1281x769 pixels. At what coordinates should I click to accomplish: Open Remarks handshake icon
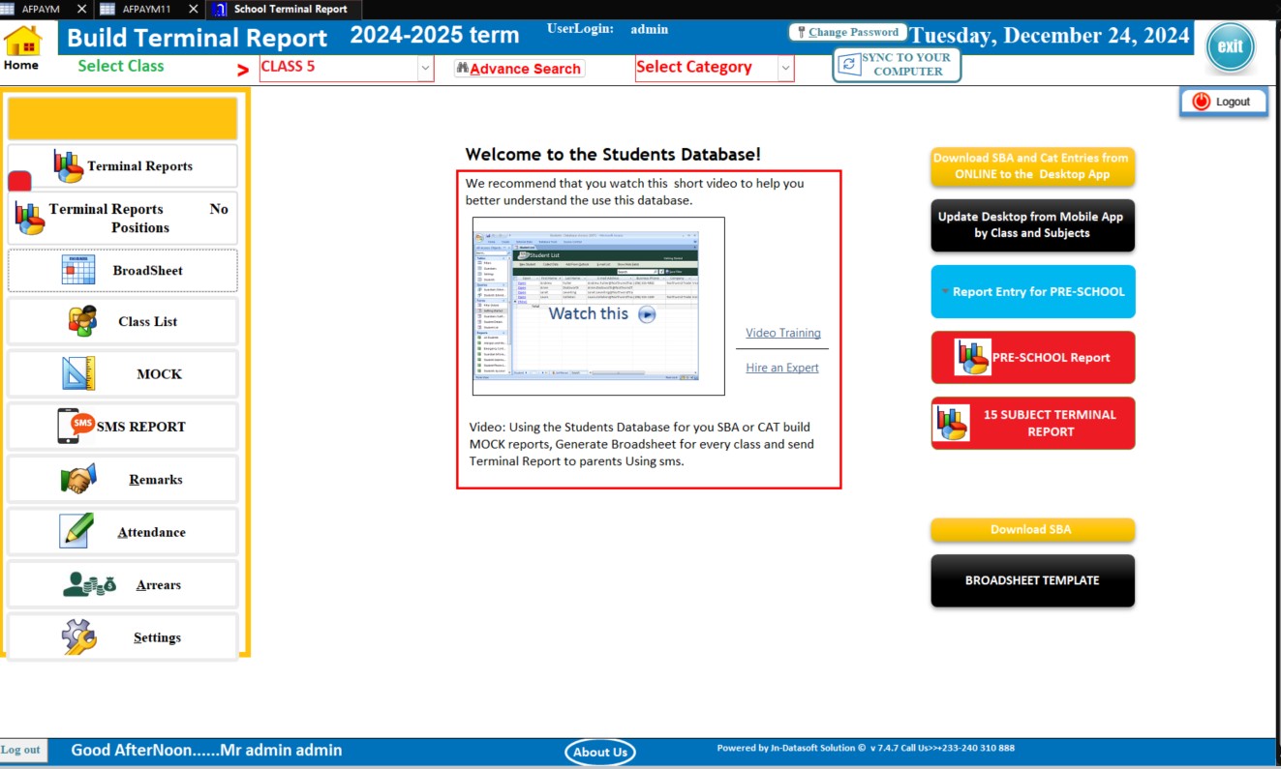click(78, 479)
